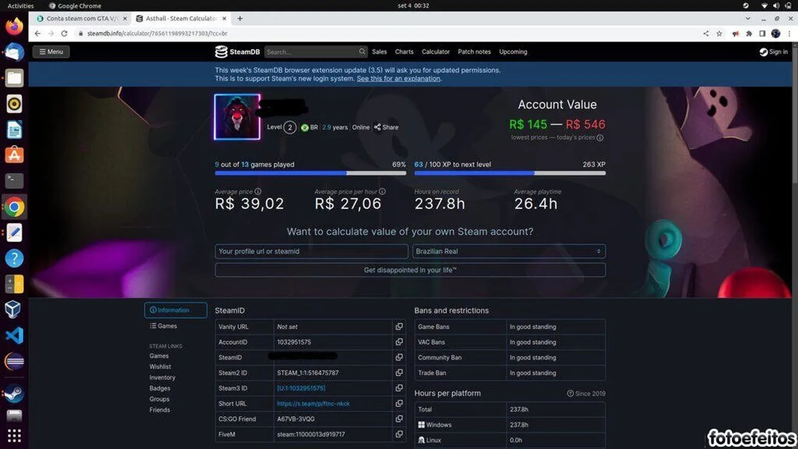Open the Calculator page
798x449 pixels.
(436, 52)
